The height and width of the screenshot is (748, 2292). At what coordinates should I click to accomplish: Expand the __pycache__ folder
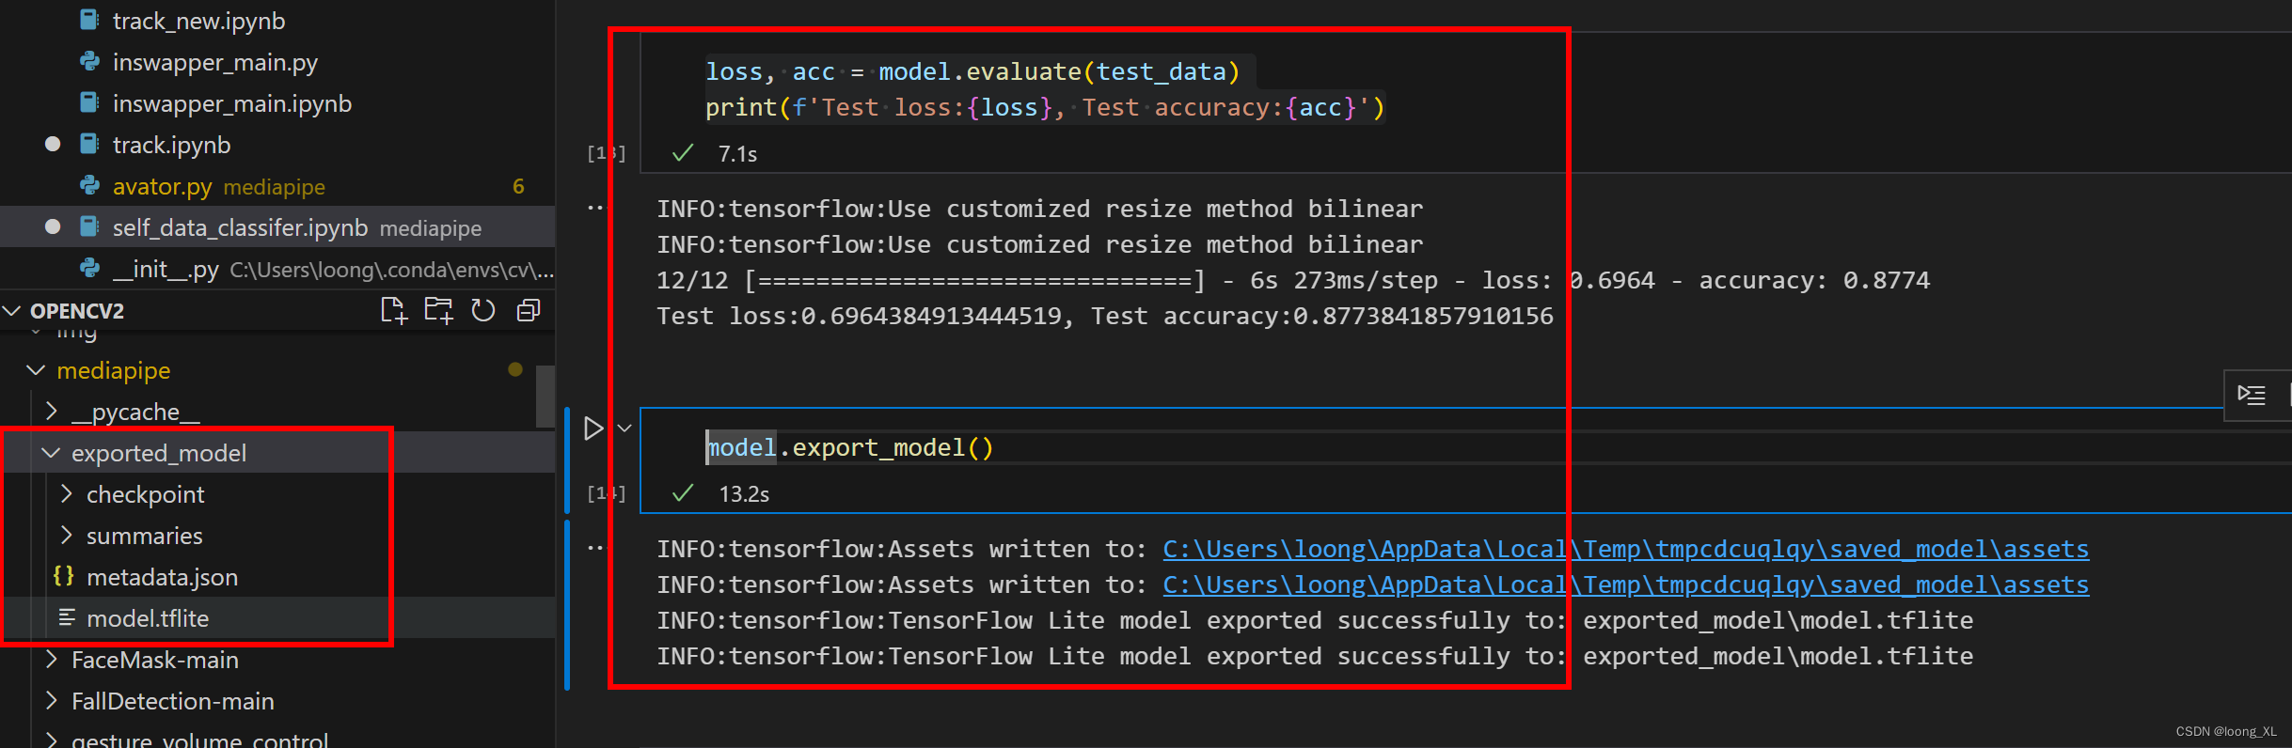pyautogui.click(x=51, y=412)
